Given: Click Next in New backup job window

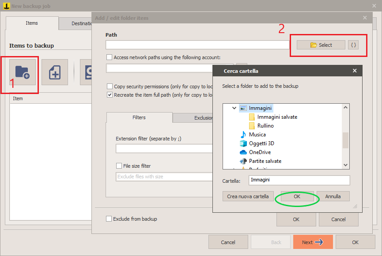Looking at the screenshot, I should point(313,242).
